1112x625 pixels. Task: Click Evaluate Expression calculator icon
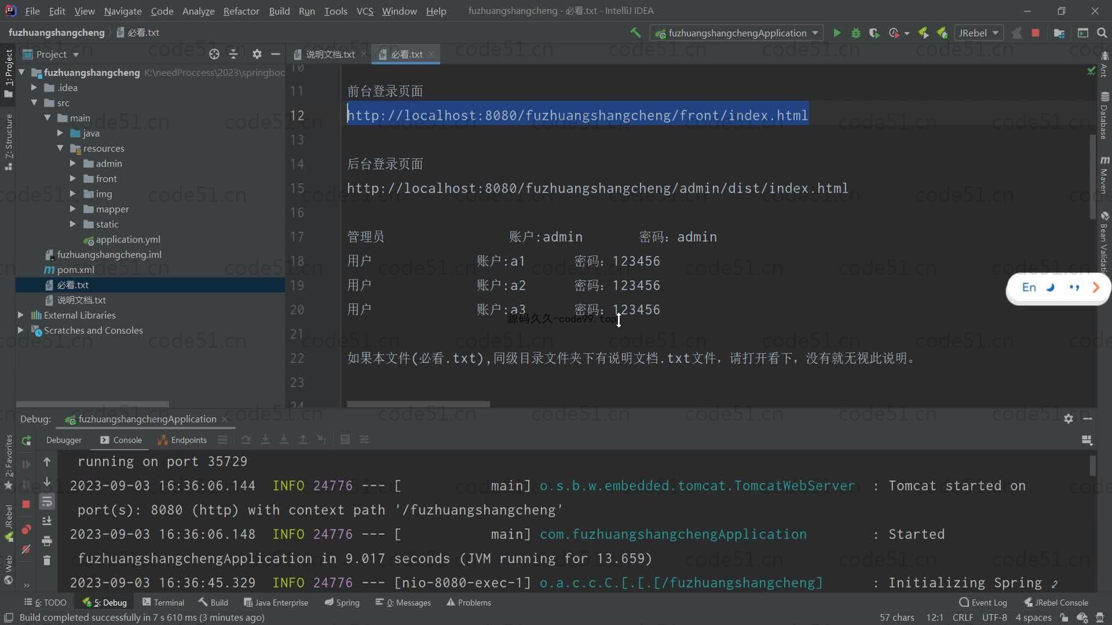(345, 440)
